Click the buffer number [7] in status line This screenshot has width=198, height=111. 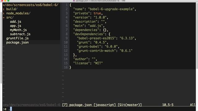coord(65,105)
